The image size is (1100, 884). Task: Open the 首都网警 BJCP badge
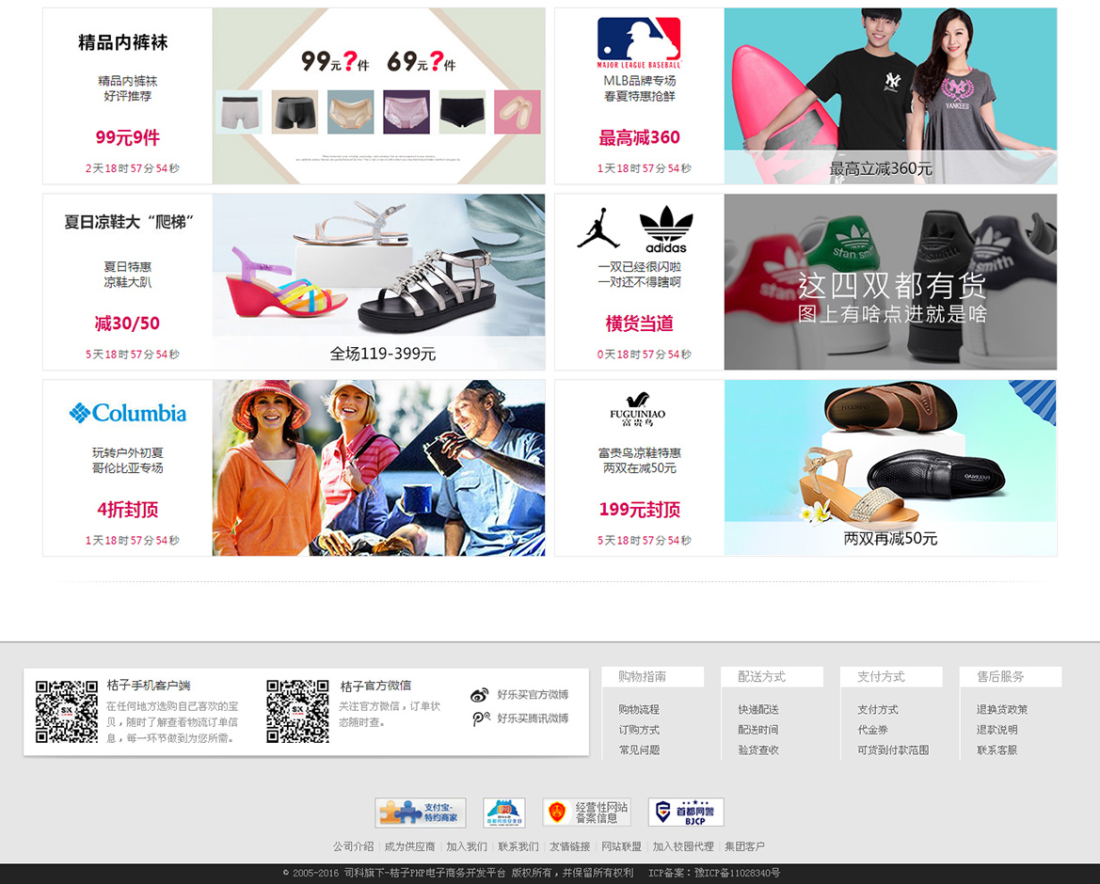tap(686, 813)
